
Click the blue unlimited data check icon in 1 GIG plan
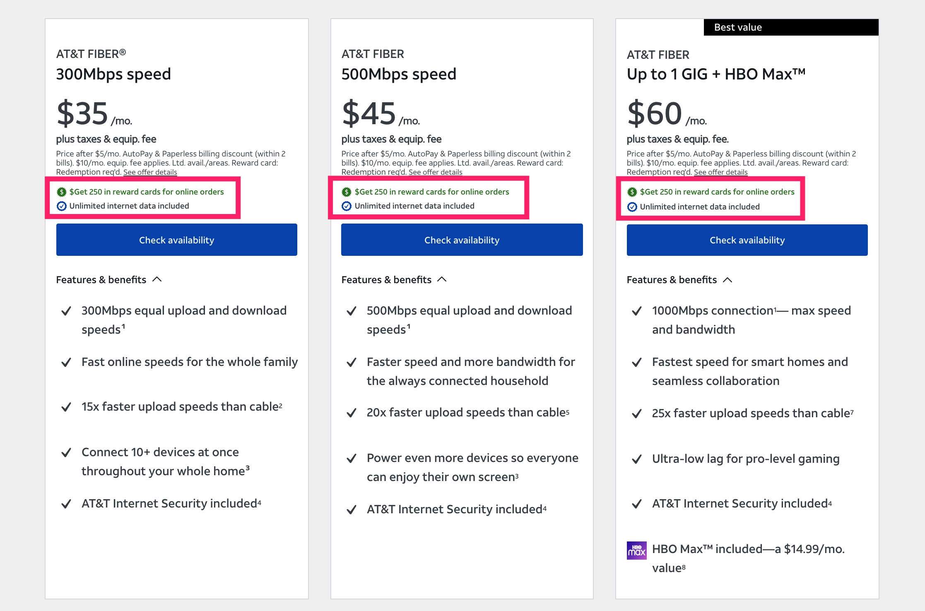click(632, 207)
